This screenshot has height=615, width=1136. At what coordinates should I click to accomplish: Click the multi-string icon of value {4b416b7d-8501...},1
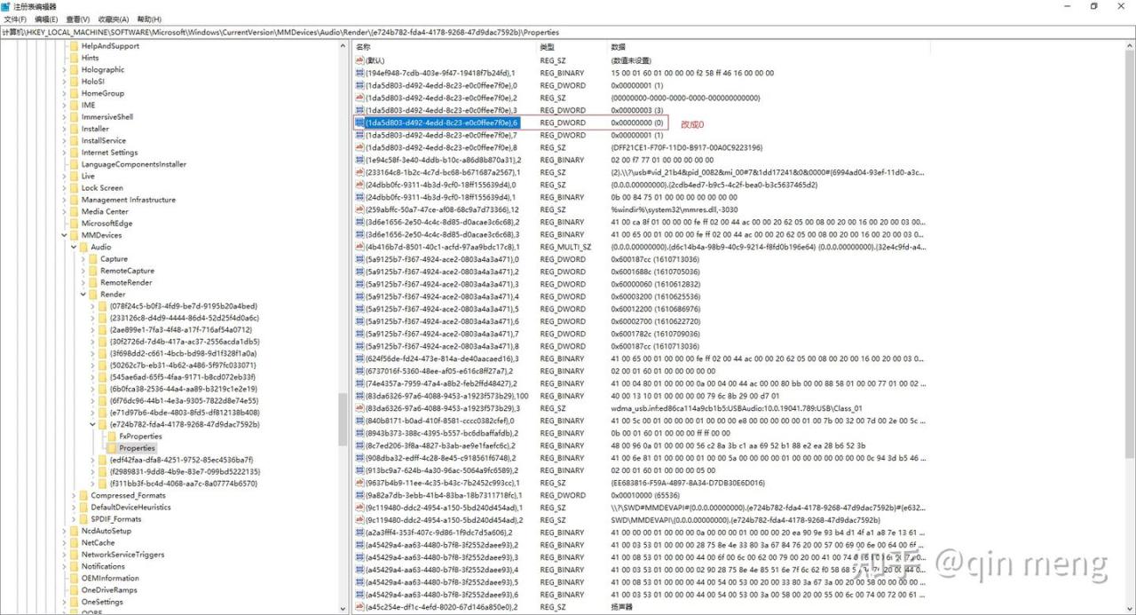point(360,247)
